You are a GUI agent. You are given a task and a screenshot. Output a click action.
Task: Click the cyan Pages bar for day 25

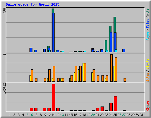(116, 51)
